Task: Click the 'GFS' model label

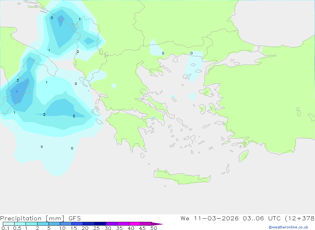Action: [75, 218]
